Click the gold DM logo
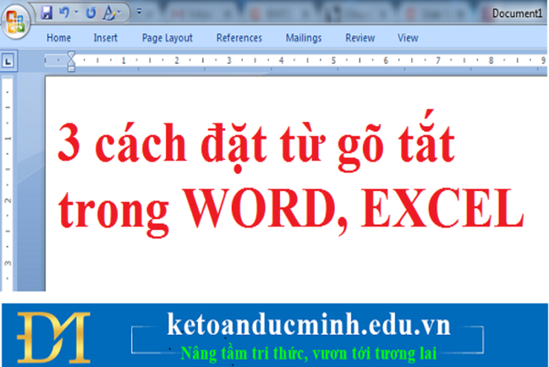The width and height of the screenshot is (549, 367). pos(54,338)
